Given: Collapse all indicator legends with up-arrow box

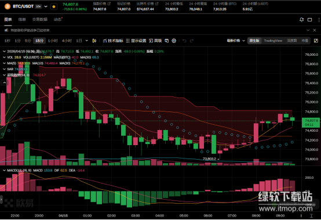Looking at the screenshot, I should (4, 82).
